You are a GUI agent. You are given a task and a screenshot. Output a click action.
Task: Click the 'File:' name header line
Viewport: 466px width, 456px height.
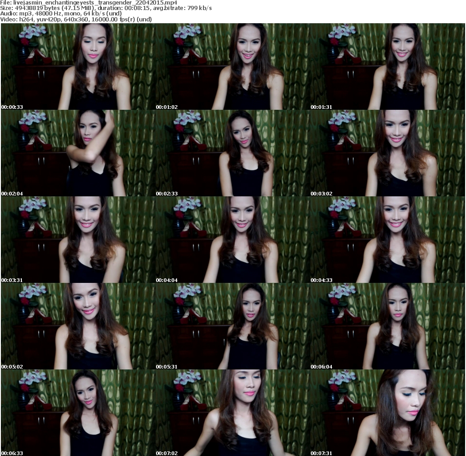[x=89, y=3]
